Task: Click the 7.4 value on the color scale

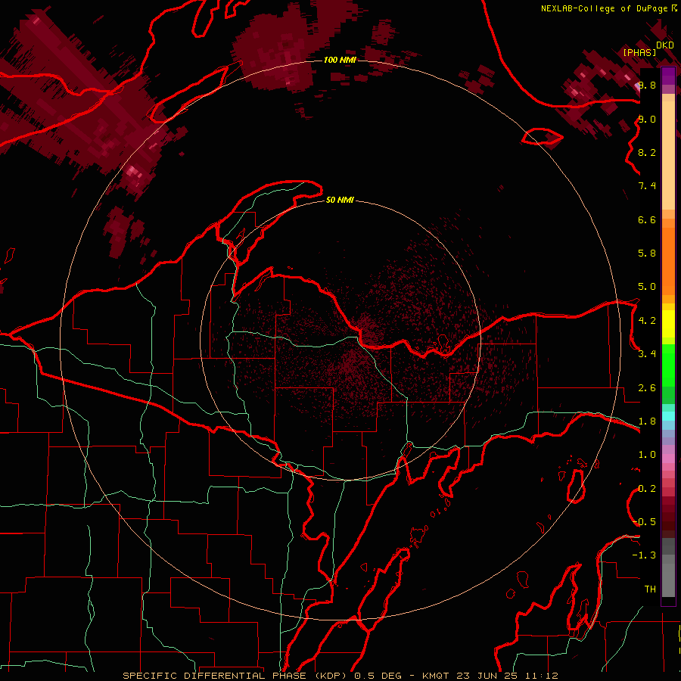Action: 647,186
